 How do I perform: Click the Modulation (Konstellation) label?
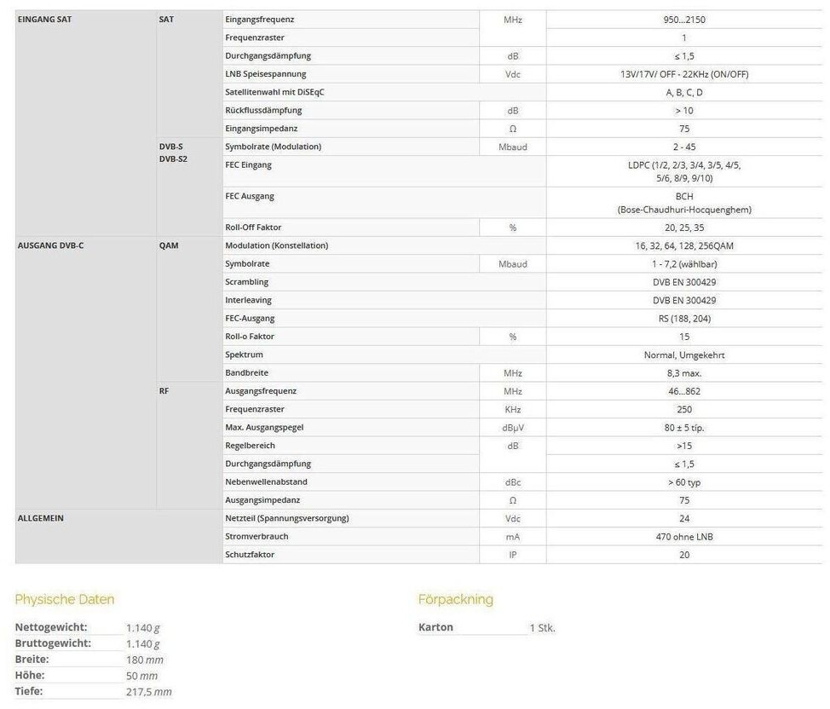pos(276,245)
